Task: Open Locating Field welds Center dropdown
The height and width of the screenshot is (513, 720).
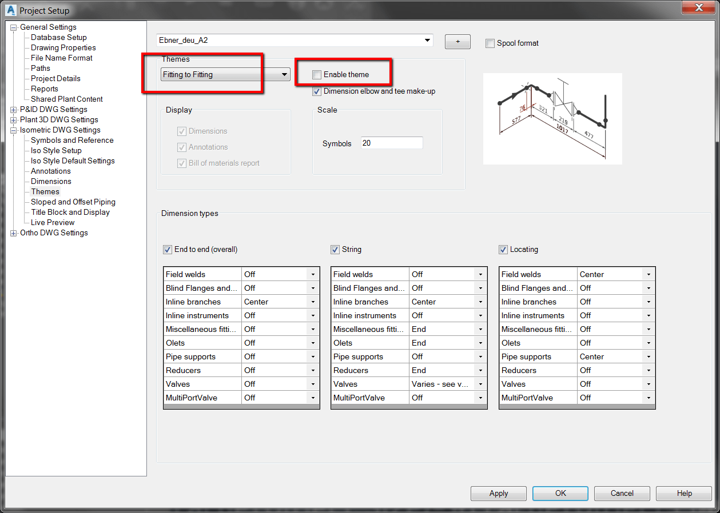Action: (649, 275)
